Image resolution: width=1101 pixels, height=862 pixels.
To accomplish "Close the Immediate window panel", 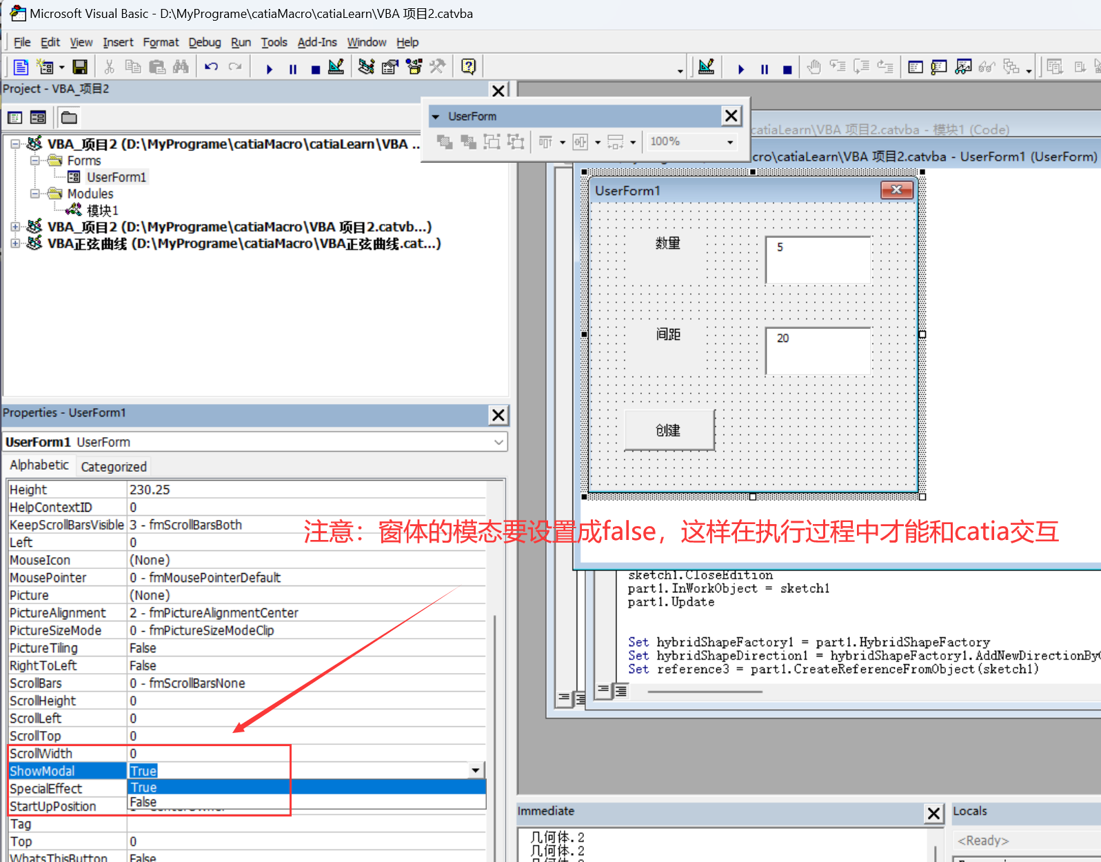I will tap(933, 814).
